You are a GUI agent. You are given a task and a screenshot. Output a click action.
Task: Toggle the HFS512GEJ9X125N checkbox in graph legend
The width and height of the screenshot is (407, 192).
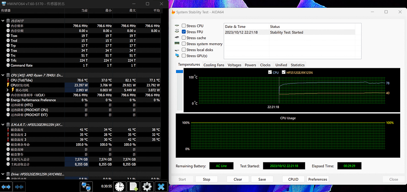click(x=284, y=73)
